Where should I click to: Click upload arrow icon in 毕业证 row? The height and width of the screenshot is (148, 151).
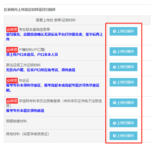click(x=114, y=82)
